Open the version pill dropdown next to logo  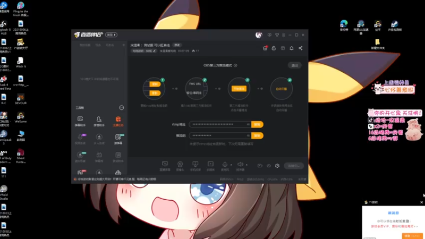tap(112, 35)
